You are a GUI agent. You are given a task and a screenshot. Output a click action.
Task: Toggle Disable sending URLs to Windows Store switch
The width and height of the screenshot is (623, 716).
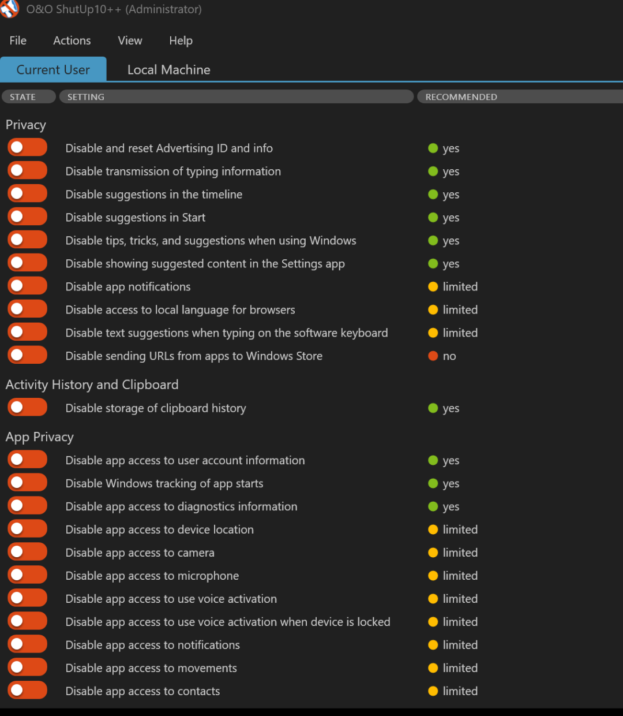[27, 355]
